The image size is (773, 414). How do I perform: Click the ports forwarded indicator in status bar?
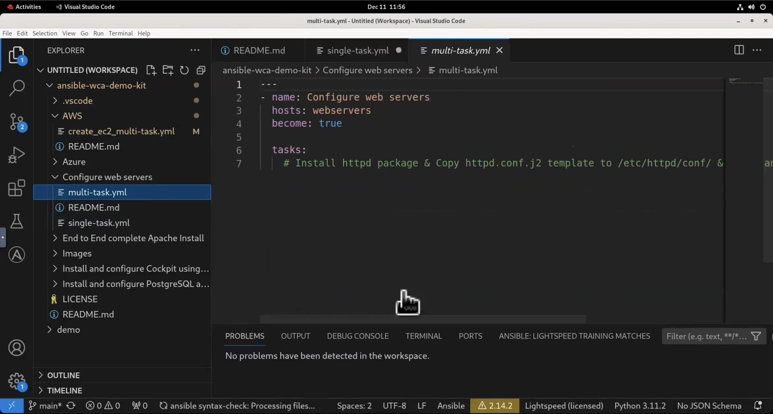point(140,406)
